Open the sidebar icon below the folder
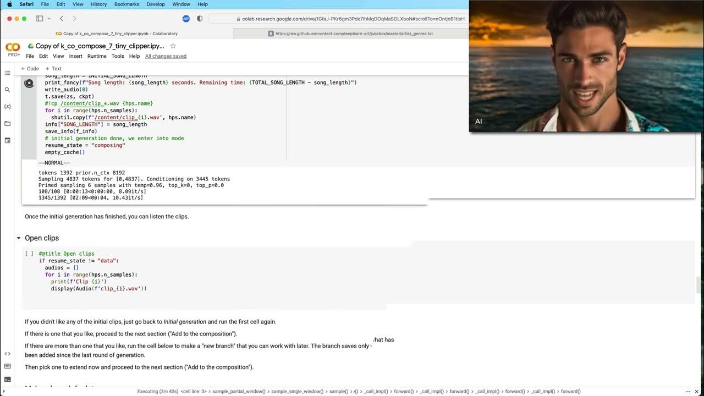Viewport: 704px width, 396px height. click(7, 140)
